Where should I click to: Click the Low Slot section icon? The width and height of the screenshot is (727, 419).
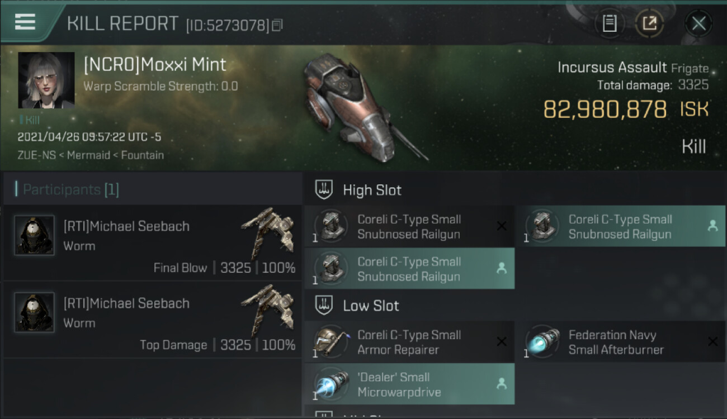(x=325, y=306)
